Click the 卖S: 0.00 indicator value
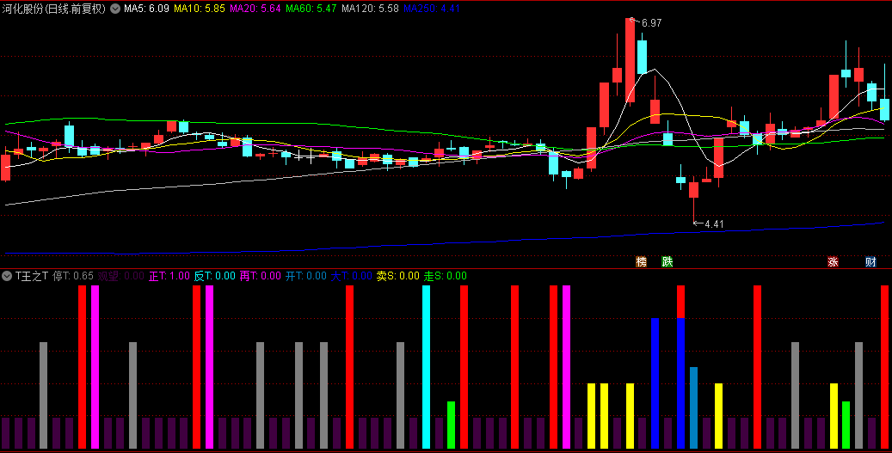This screenshot has width=892, height=453. click(x=397, y=276)
